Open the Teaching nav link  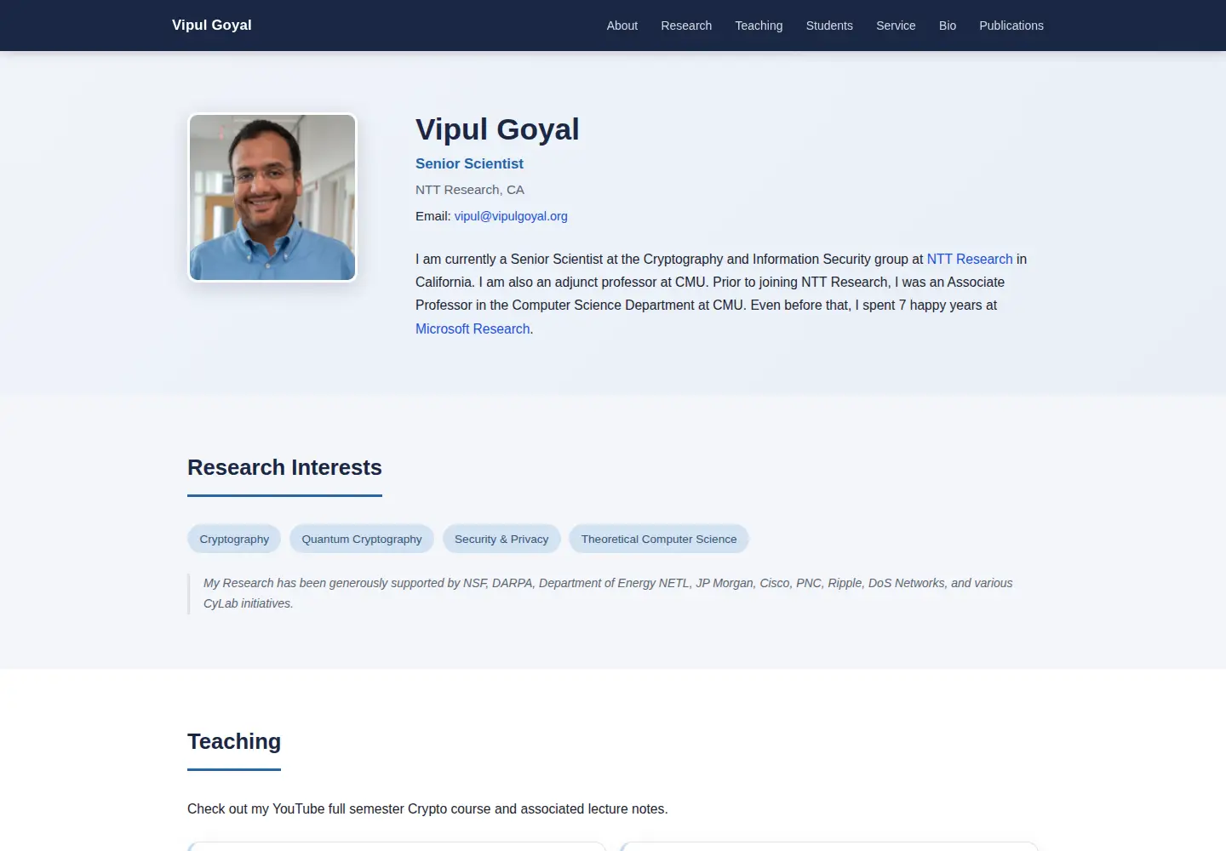click(x=759, y=26)
